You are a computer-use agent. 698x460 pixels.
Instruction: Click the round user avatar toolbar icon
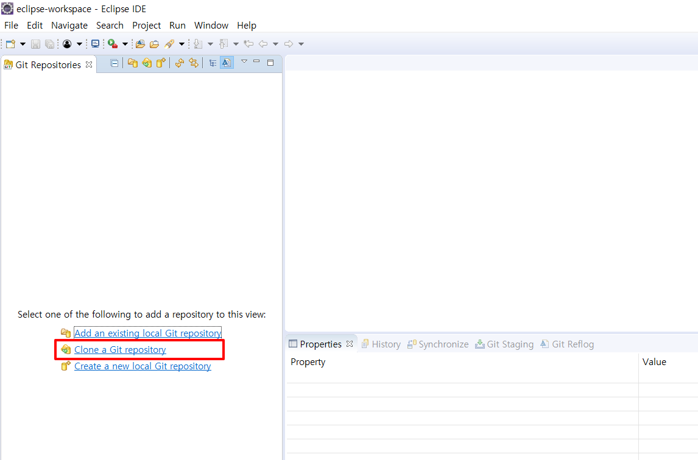(x=67, y=44)
